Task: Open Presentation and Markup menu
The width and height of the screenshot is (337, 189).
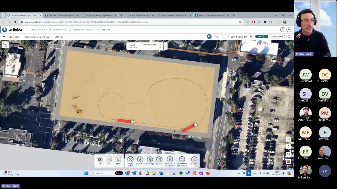Action: (x=37, y=37)
